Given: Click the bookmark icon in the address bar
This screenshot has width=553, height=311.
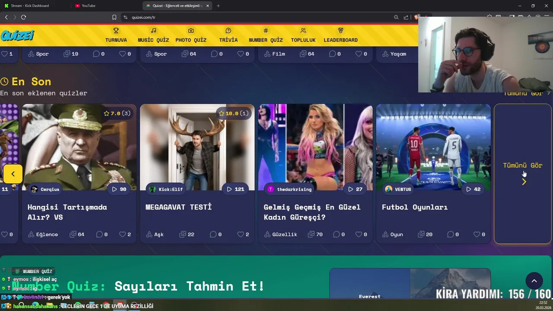Looking at the screenshot, I should [114, 17].
